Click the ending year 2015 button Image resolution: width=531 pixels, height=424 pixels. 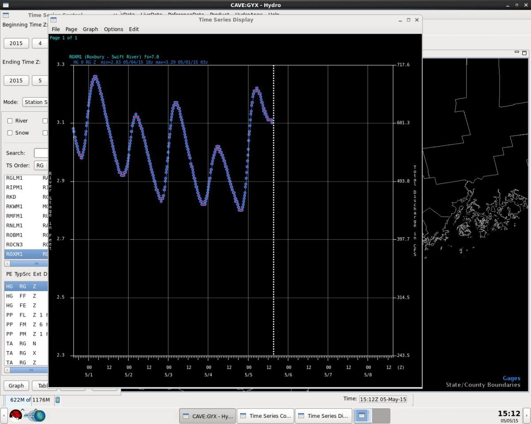(x=16, y=80)
